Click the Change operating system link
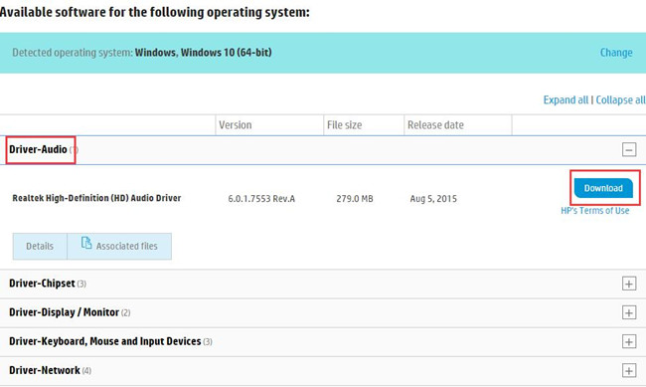Viewport: 646px width, 387px height. coord(616,53)
